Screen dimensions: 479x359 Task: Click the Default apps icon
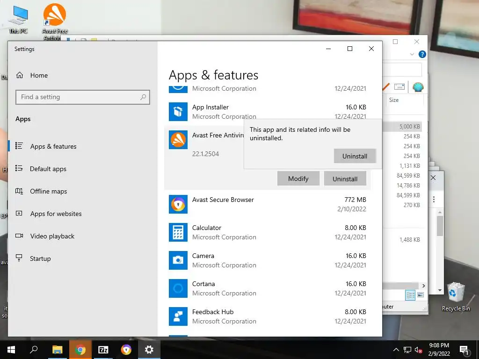(19, 168)
